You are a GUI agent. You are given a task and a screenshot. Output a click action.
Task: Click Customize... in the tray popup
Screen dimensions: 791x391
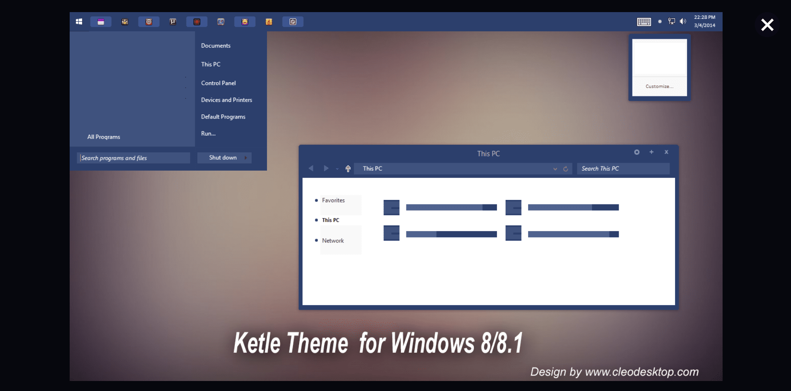[x=659, y=86]
